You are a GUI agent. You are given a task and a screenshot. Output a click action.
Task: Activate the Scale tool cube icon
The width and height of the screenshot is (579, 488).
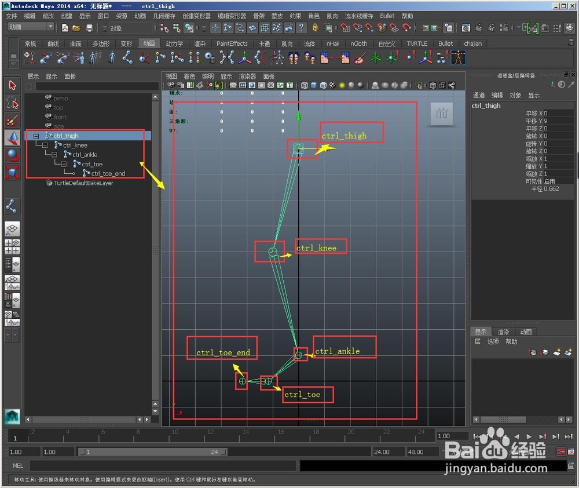pos(12,172)
